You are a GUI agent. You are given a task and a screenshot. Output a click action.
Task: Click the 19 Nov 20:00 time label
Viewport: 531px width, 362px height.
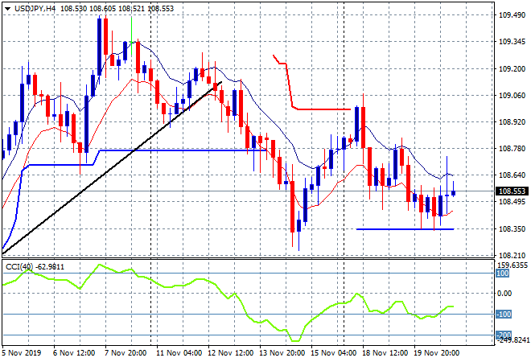[437, 353]
